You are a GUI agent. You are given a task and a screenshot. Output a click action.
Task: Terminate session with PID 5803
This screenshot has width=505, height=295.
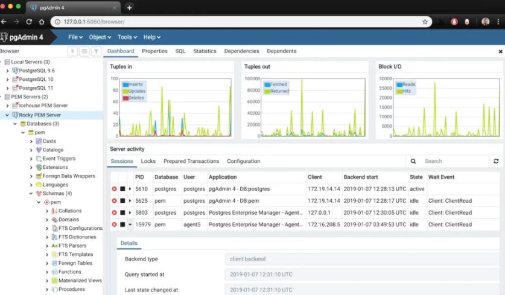(114, 213)
